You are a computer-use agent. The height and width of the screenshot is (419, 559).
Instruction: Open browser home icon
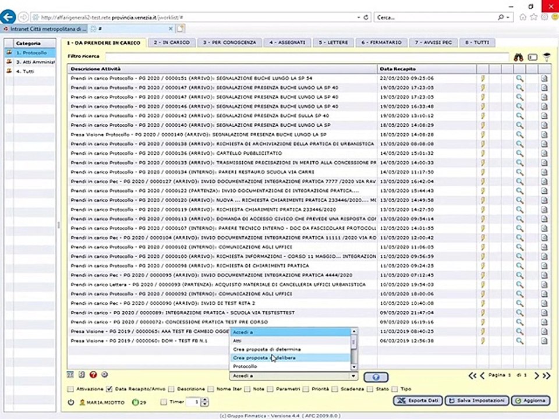(523, 17)
